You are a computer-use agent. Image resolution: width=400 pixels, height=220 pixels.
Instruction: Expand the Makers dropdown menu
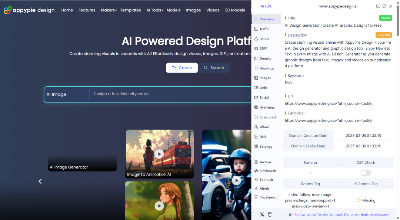pyautogui.click(x=109, y=10)
